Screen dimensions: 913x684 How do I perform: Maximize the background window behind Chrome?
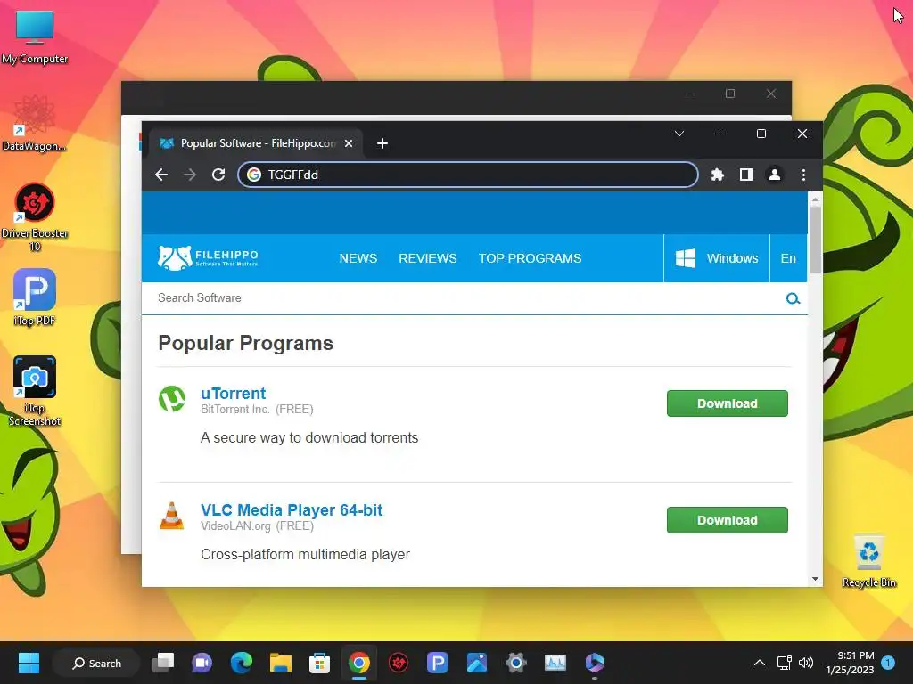[x=730, y=94]
